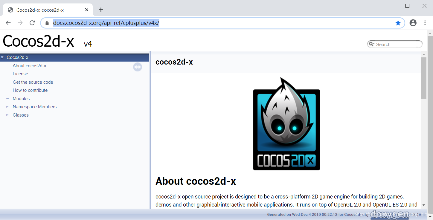
Task: Open the Chrome profile account icon
Action: tap(413, 23)
